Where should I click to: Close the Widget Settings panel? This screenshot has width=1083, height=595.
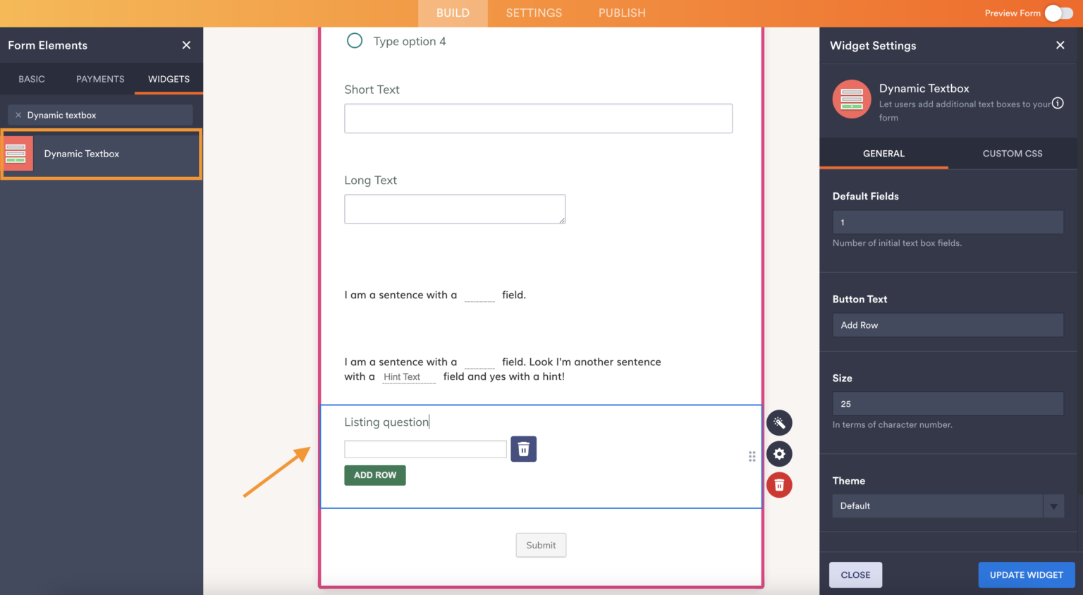[x=1060, y=45]
